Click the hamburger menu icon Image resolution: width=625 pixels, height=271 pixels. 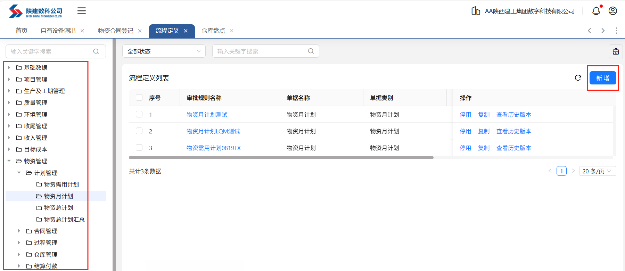82,11
